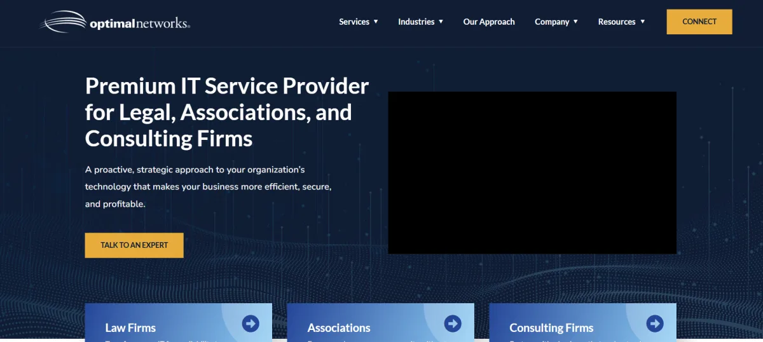Expand the Company dropdown arrow
763x342 pixels.
pyautogui.click(x=575, y=22)
